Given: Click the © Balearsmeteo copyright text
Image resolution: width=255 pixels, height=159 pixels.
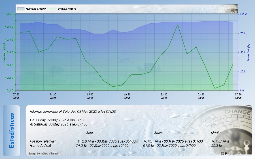Looking at the screenshot, I should tap(234, 154).
